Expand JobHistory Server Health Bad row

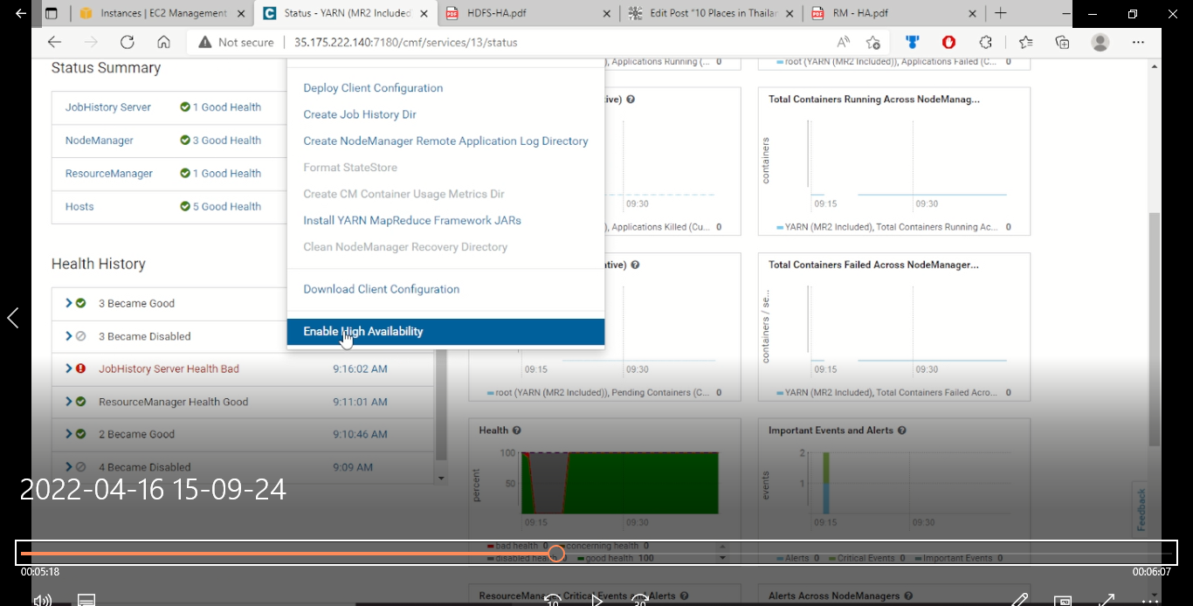[69, 368]
